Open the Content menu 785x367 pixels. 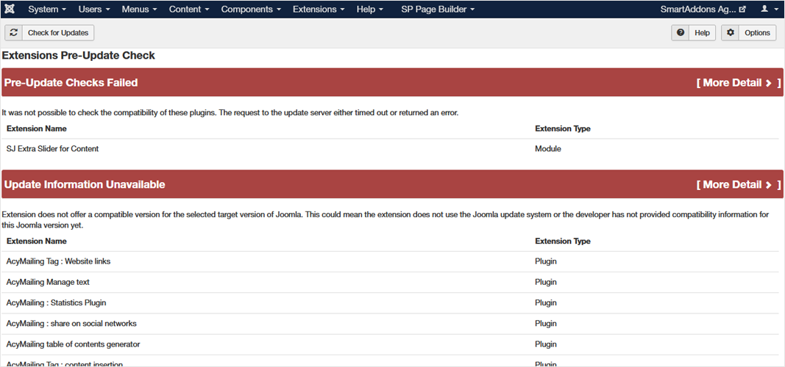190,9
